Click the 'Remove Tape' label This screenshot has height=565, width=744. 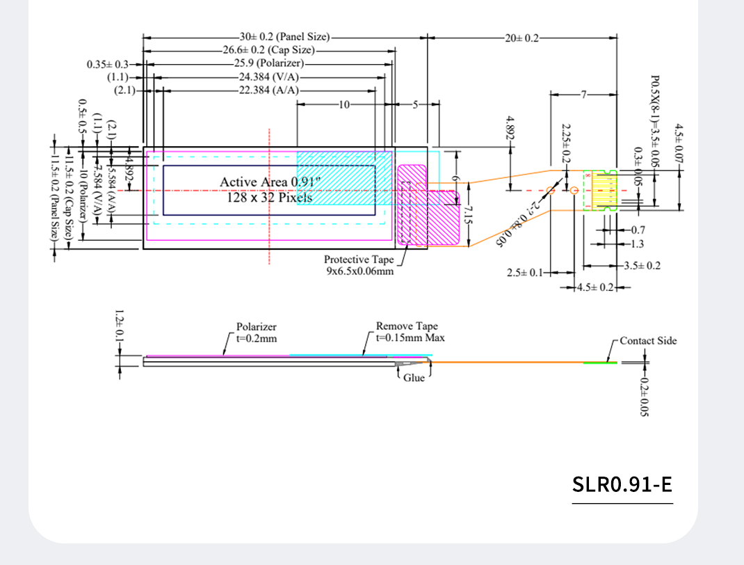pyautogui.click(x=407, y=326)
